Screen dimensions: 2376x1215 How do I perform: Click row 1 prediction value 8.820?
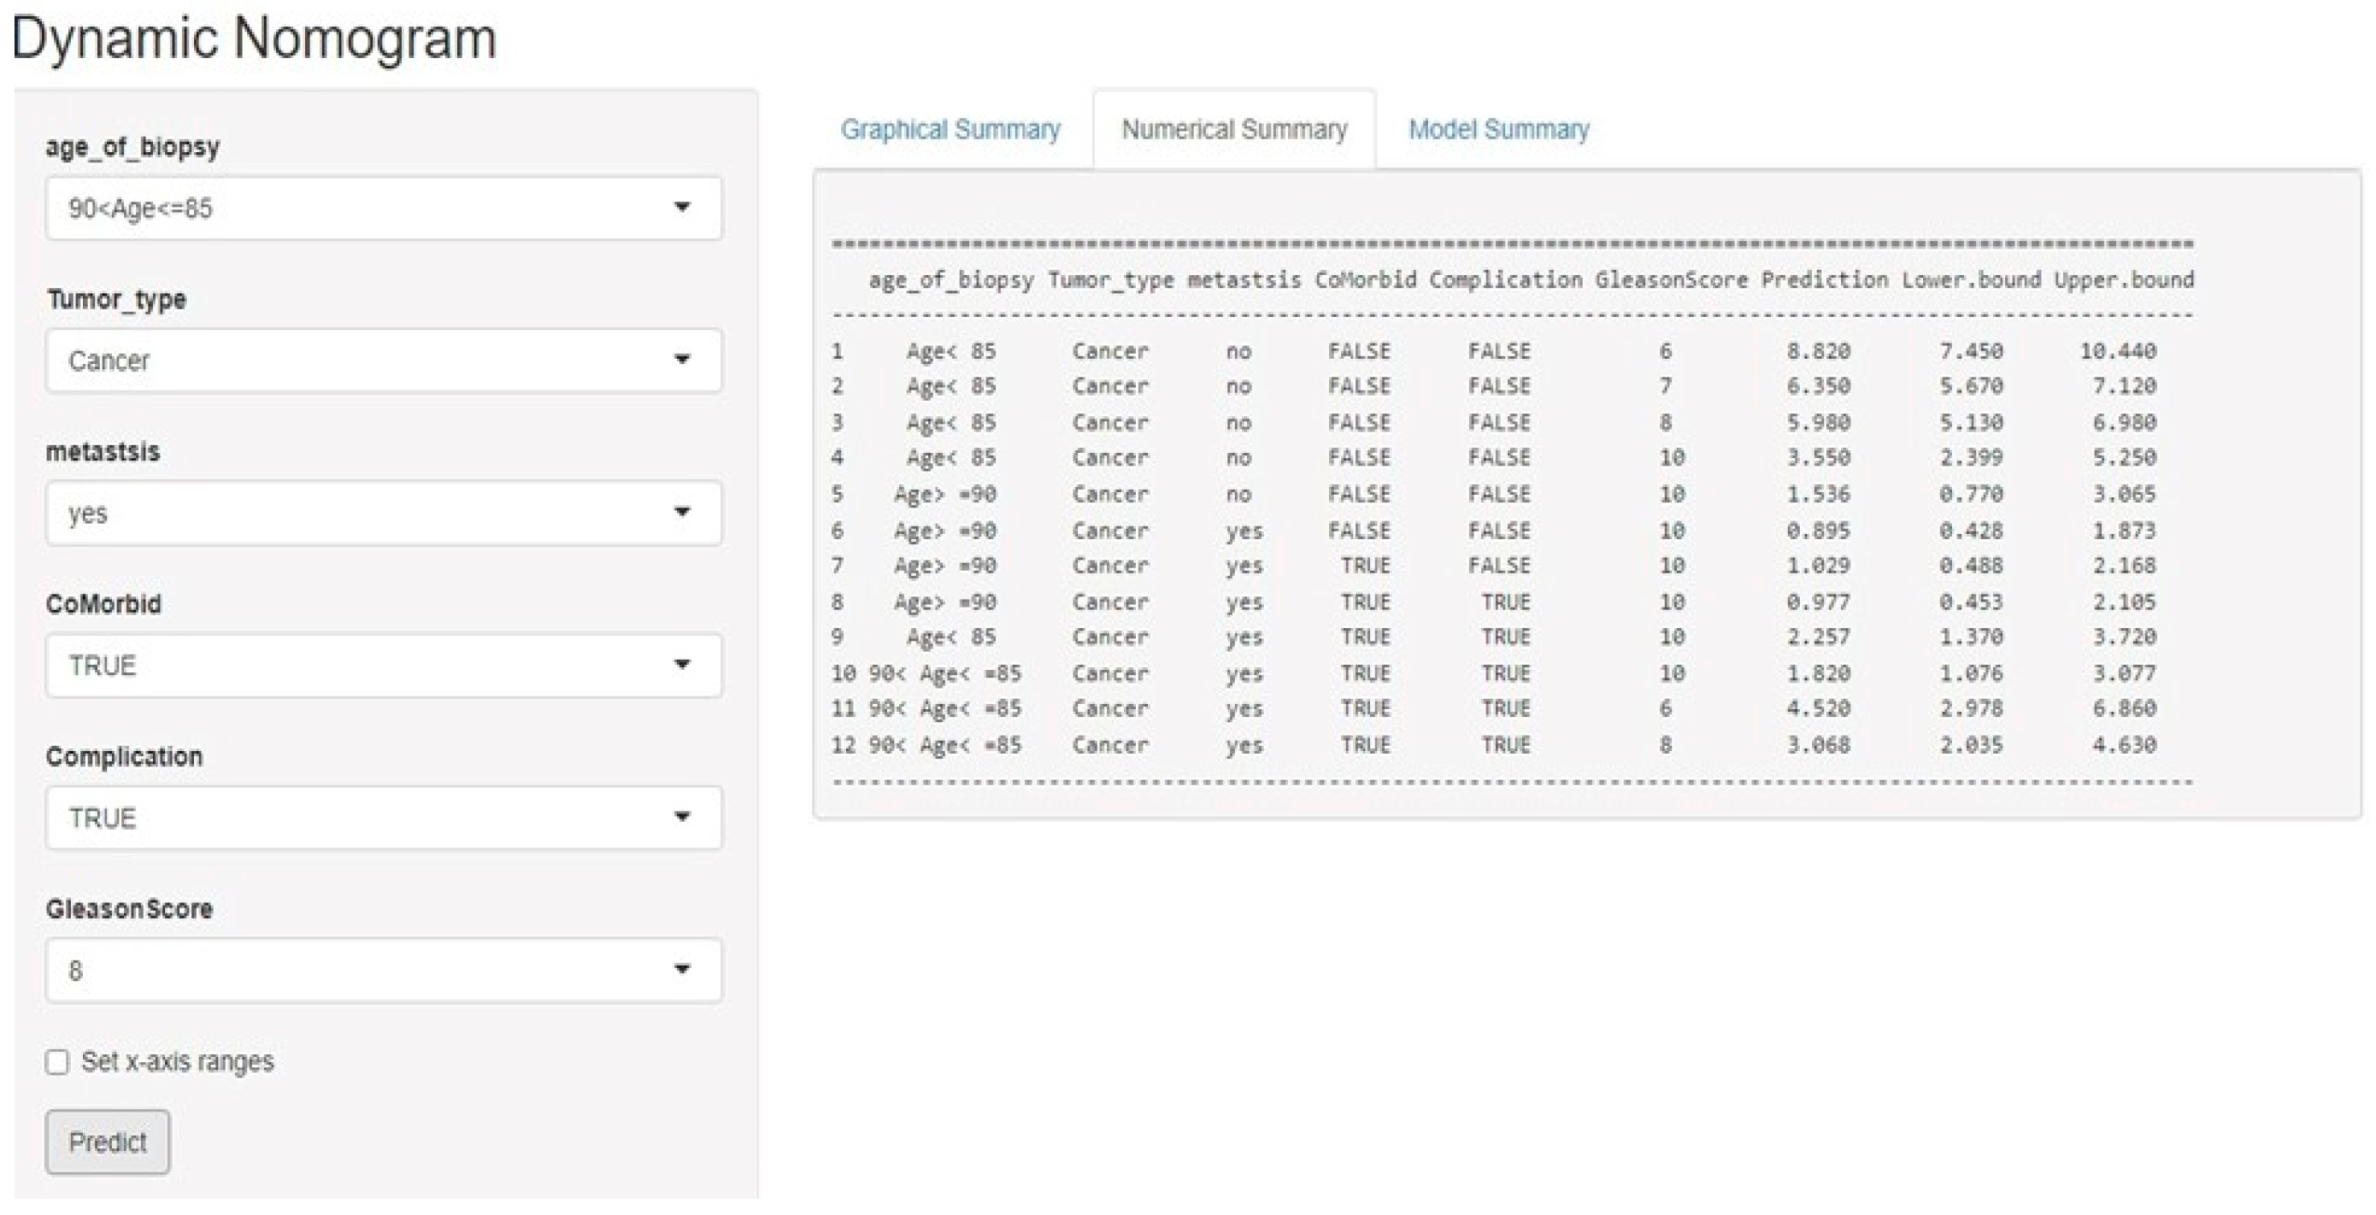[1818, 351]
